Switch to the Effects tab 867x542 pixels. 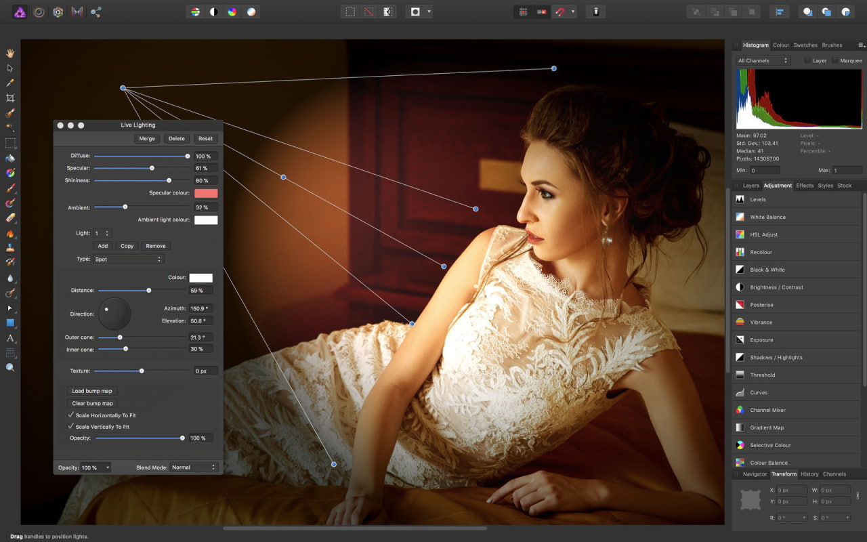coord(804,185)
